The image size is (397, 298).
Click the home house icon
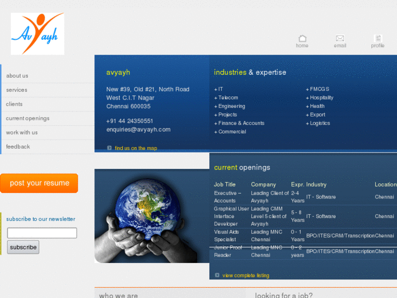coord(303,38)
